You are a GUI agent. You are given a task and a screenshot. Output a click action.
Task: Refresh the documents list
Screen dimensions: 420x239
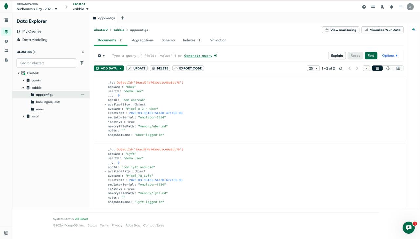(x=340, y=68)
